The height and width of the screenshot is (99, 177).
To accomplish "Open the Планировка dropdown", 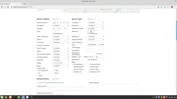I will pyautogui.click(x=61, y=26).
